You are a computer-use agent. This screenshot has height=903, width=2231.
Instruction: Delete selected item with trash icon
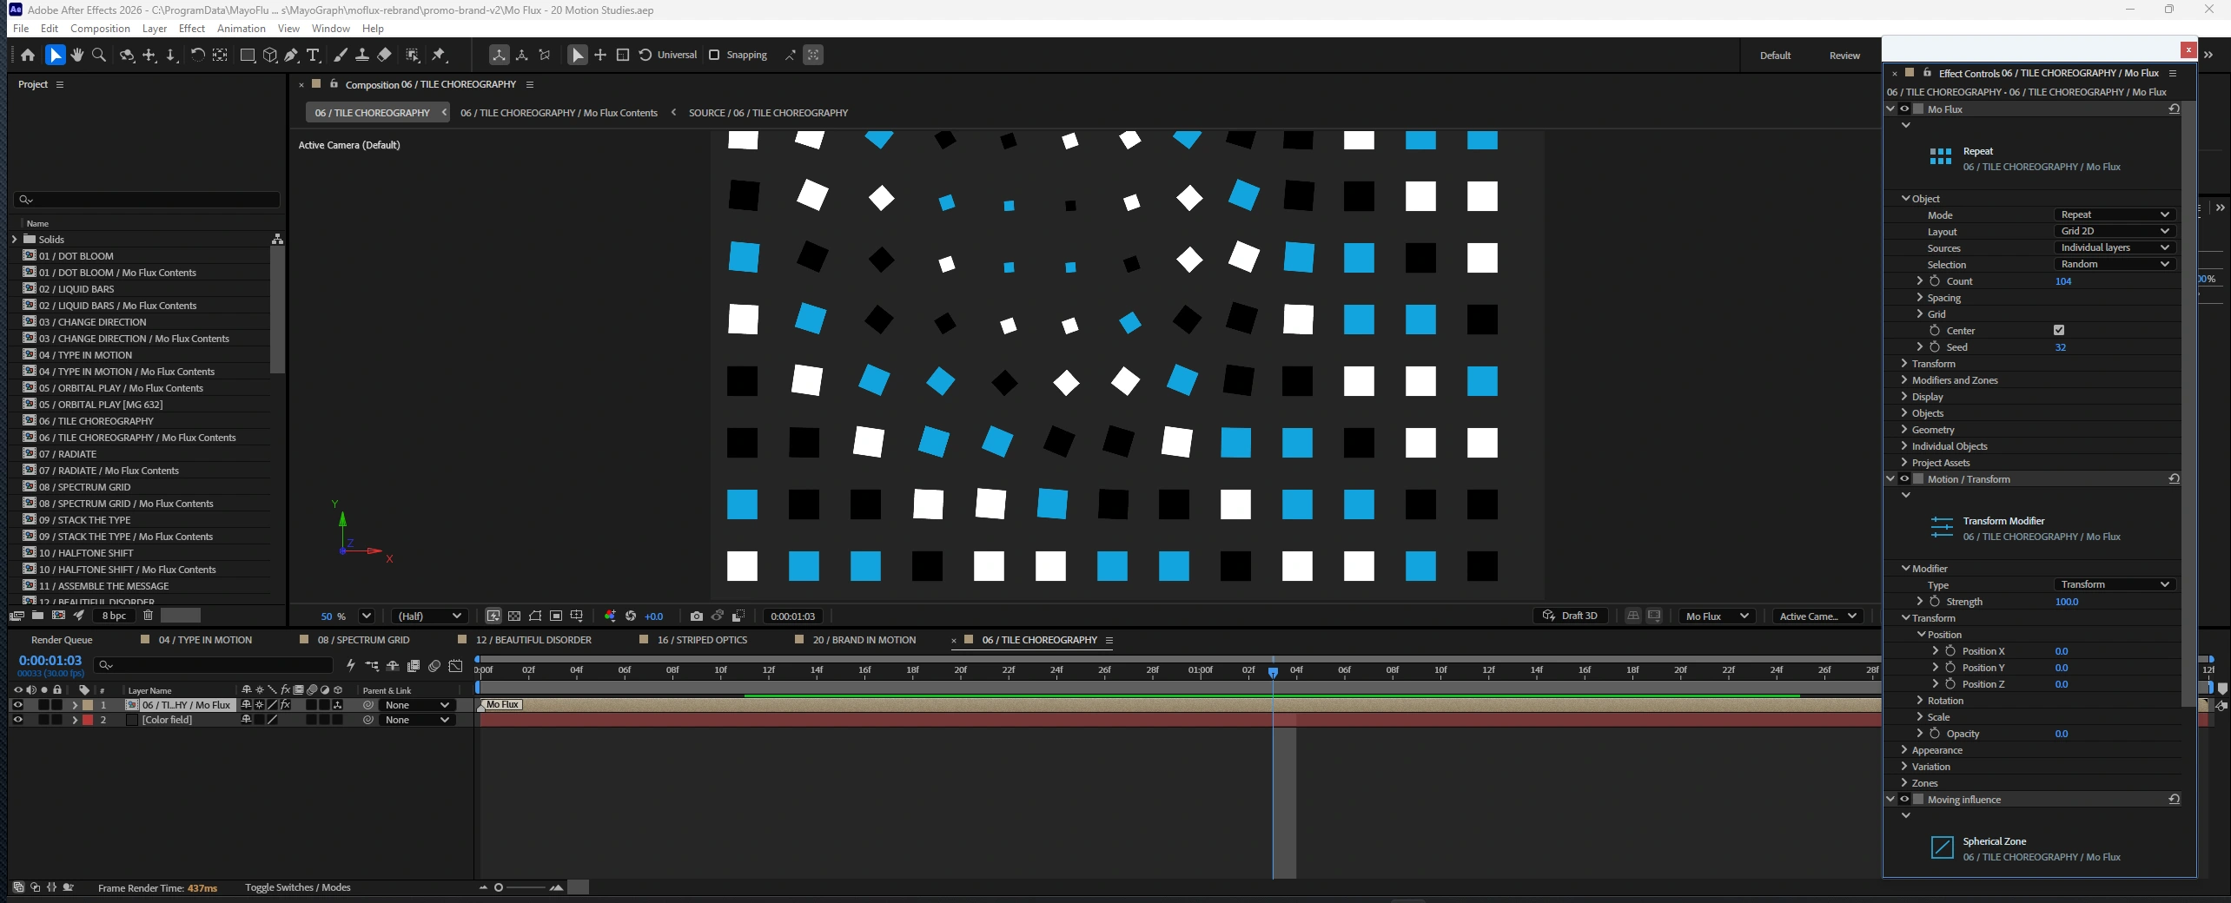click(x=148, y=615)
